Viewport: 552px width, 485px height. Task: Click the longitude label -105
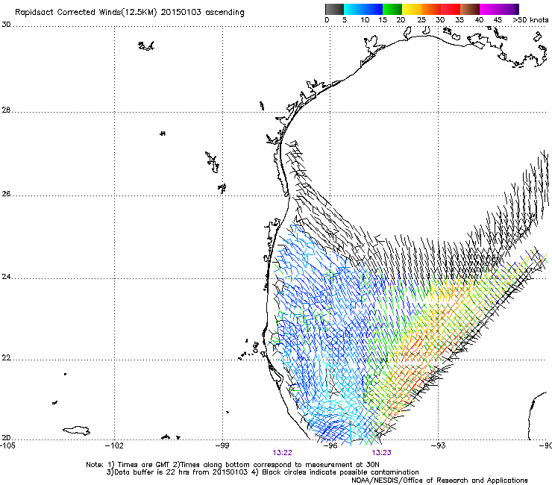click(7, 445)
